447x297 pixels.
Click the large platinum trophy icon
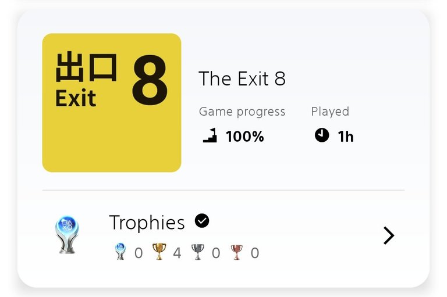(x=68, y=235)
